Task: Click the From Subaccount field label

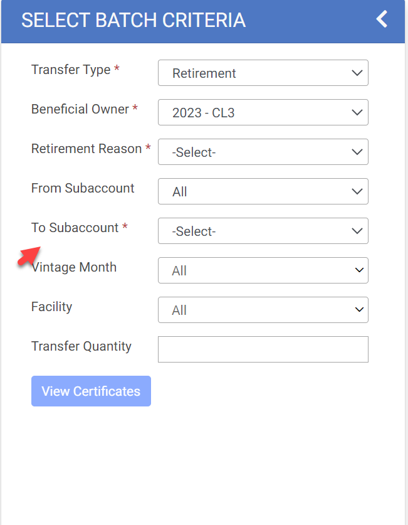Action: coord(83,188)
